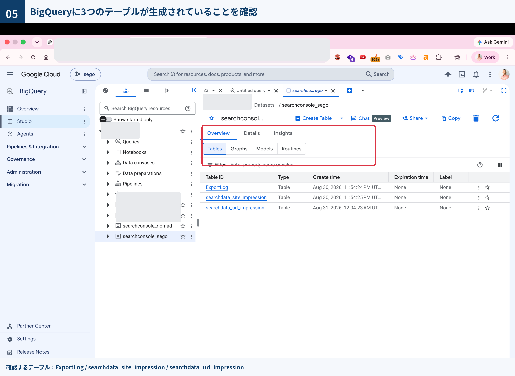The width and height of the screenshot is (515, 376).
Task: Click the Copy dataset button
Action: coord(451,118)
